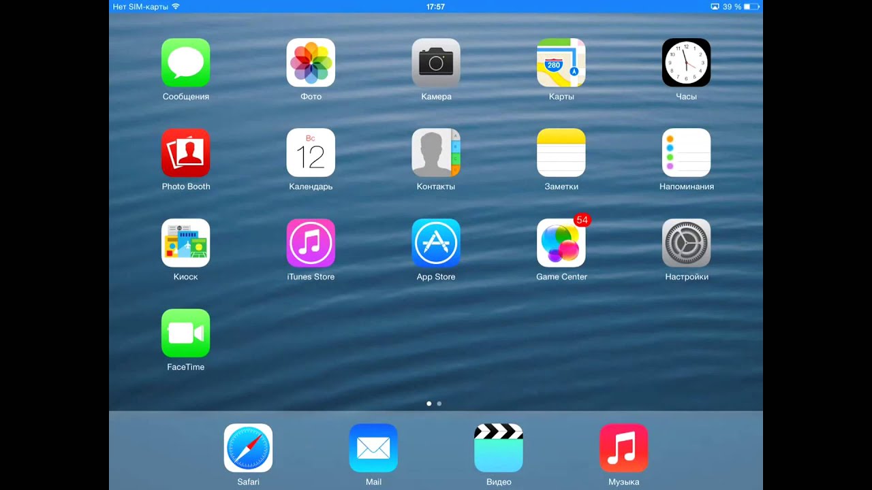Open the Киоск newsstand app
This screenshot has width=872, height=490.
point(185,243)
